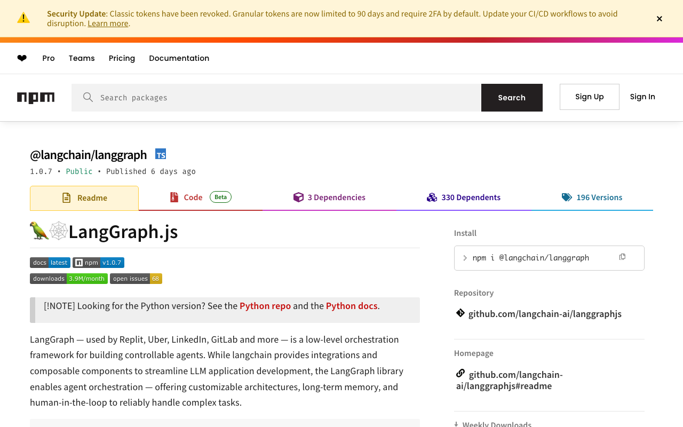683x427 pixels.
Task: Open the Documentation link
Action: 179,58
